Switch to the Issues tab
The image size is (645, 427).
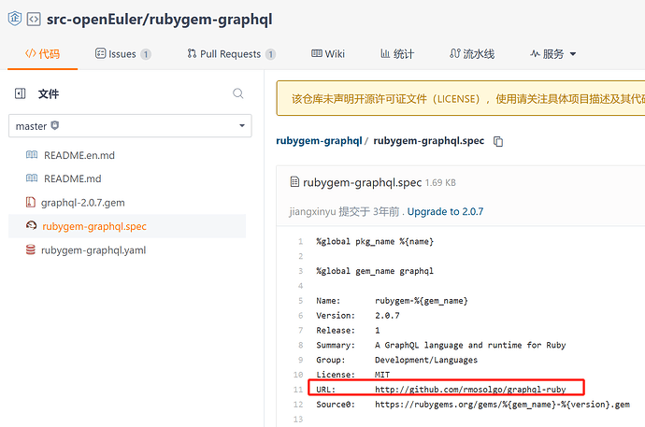(122, 54)
